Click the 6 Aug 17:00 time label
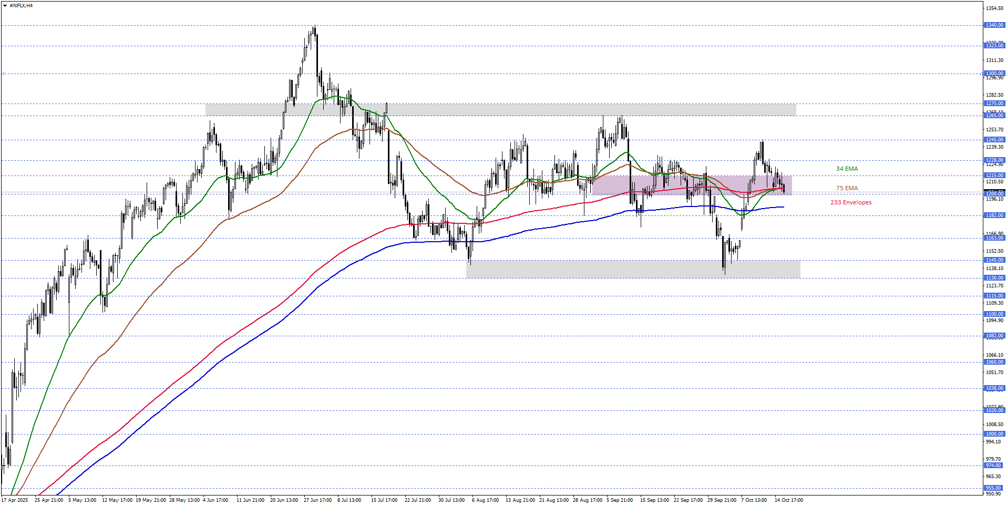 click(x=485, y=500)
